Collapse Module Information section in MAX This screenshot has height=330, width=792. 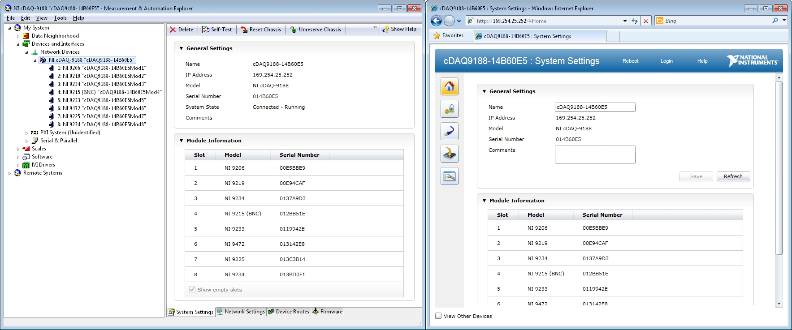coord(181,141)
